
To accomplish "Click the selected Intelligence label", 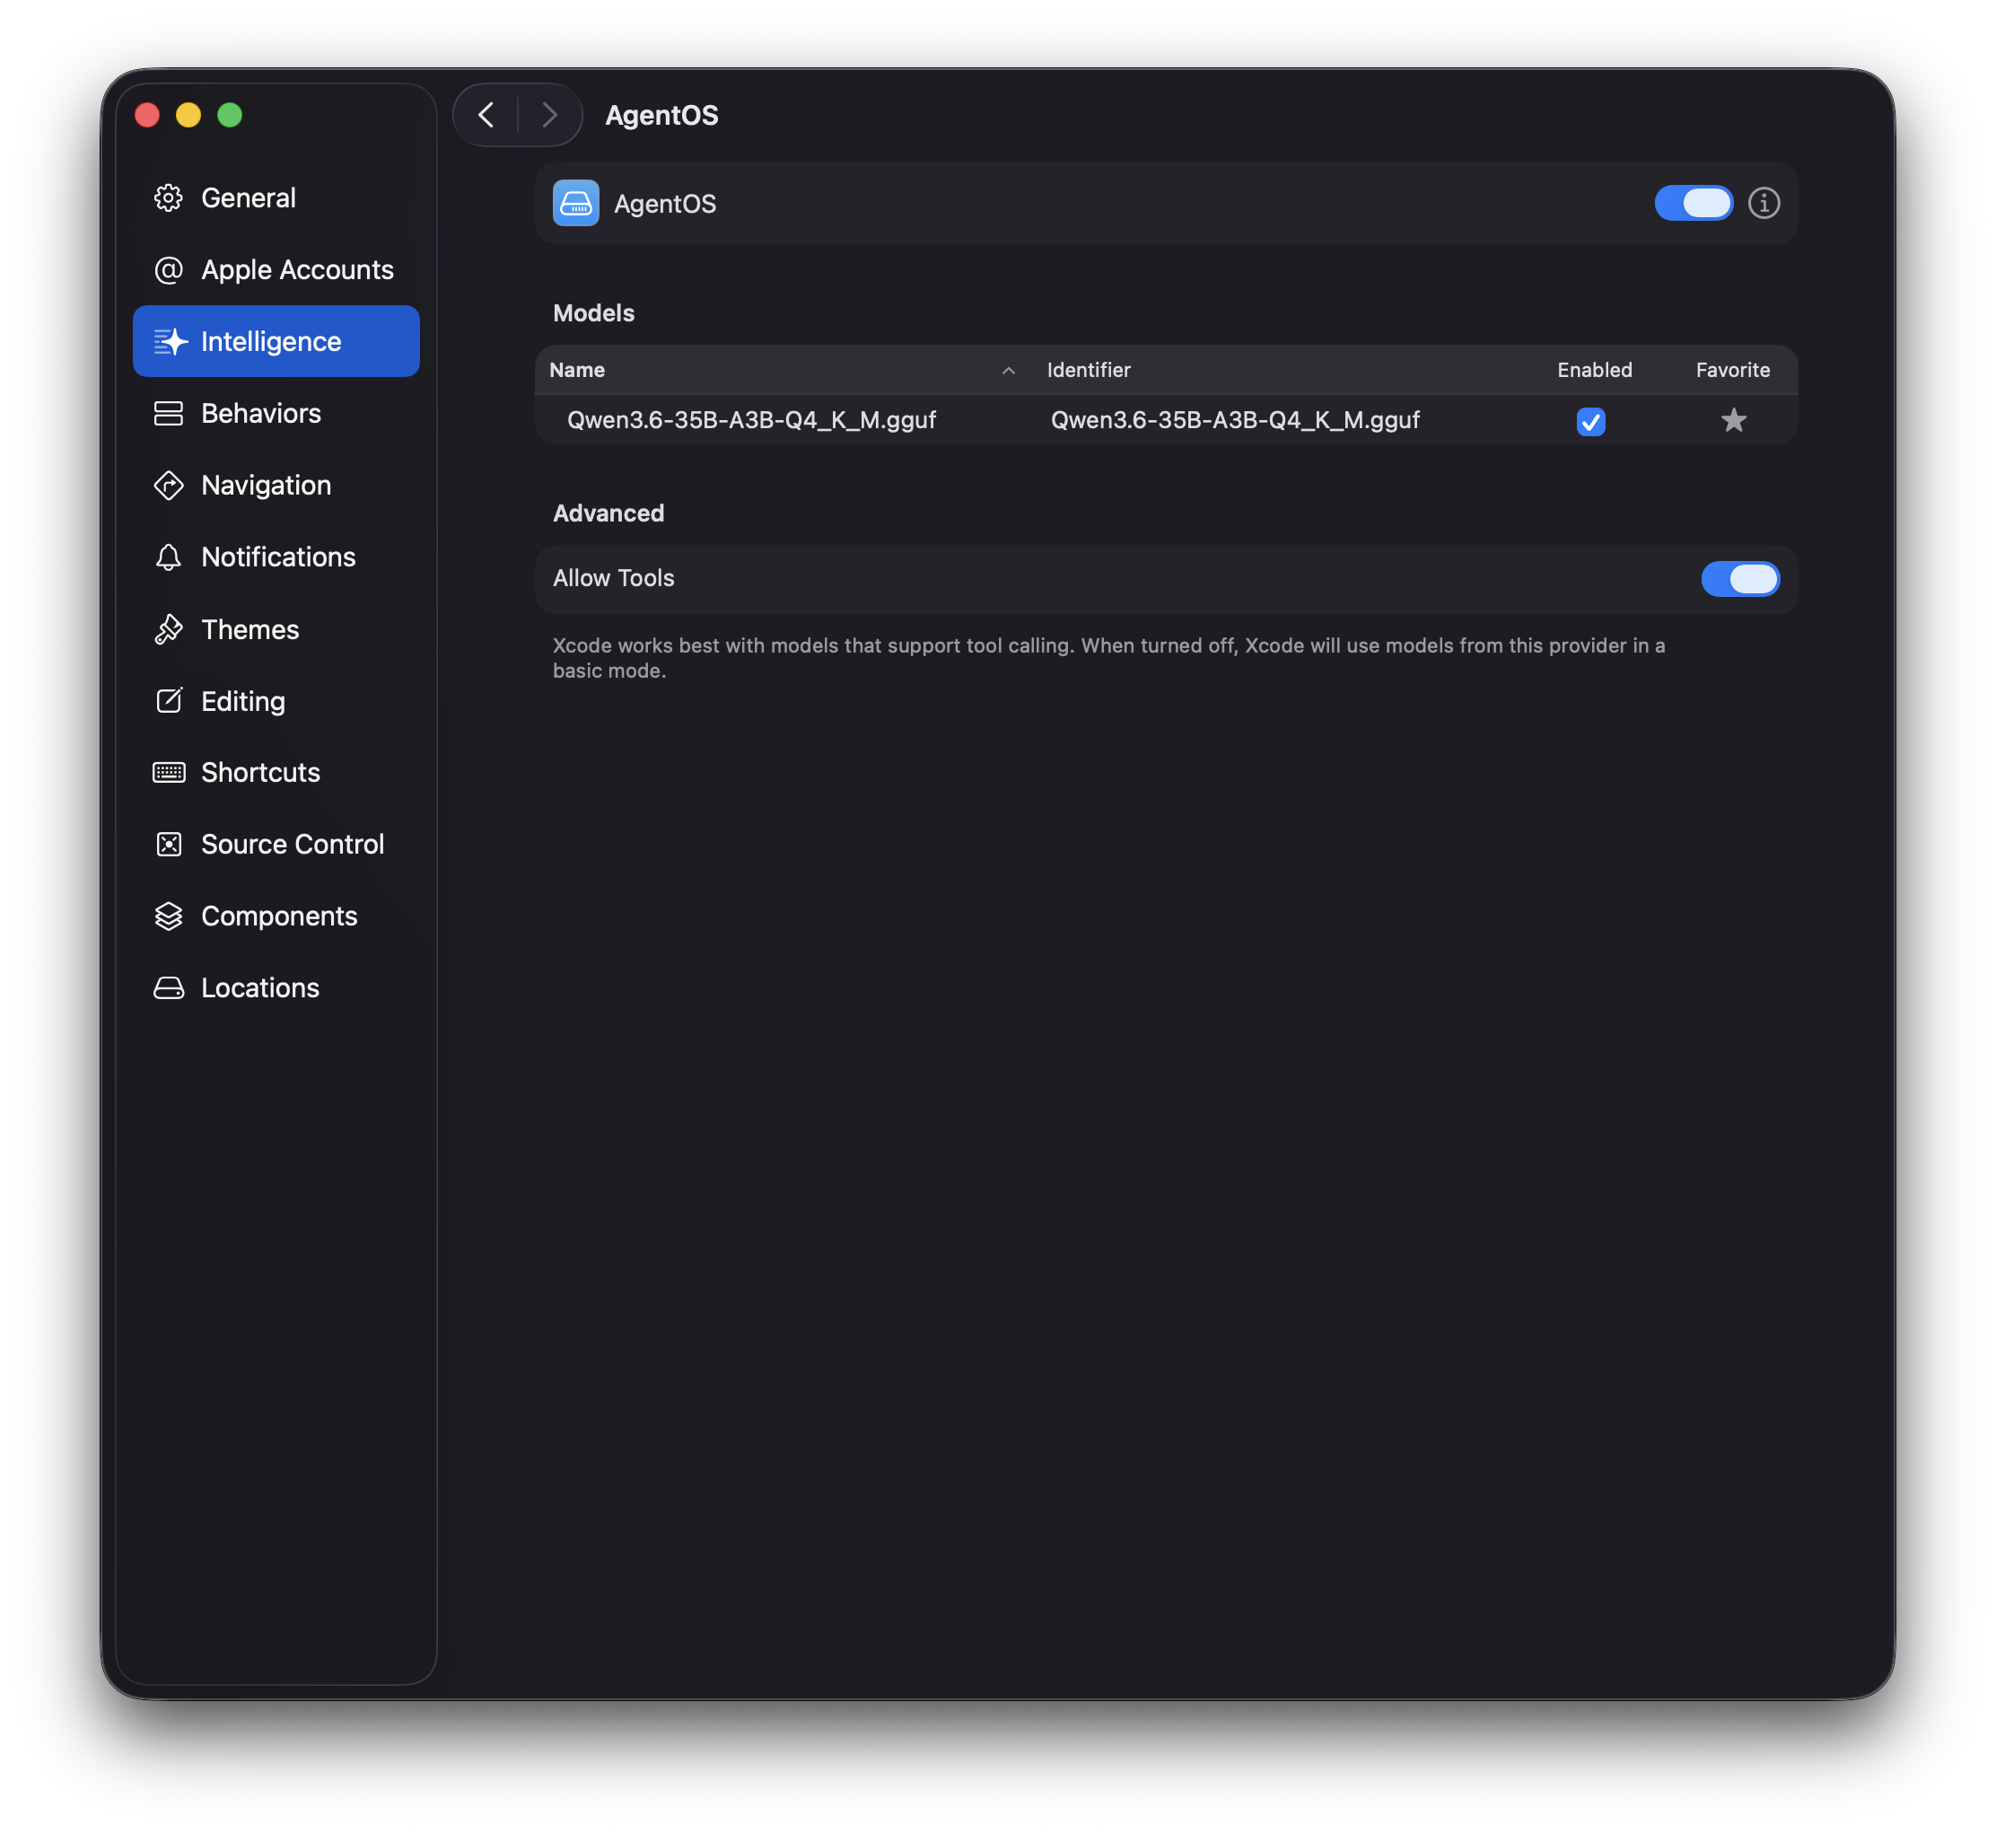I will 271,341.
